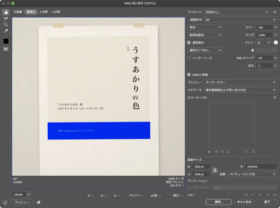Click the info icon at bottom left
The width and height of the screenshot is (280, 208).
point(5,203)
